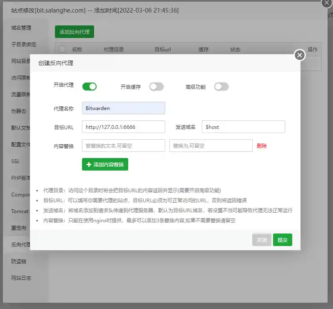Switch to PHP版本 settings

point(21,178)
